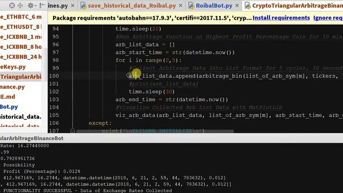Click Python file icon on RoibalBot.py tab
343x193 pixels.
coord(191,6)
